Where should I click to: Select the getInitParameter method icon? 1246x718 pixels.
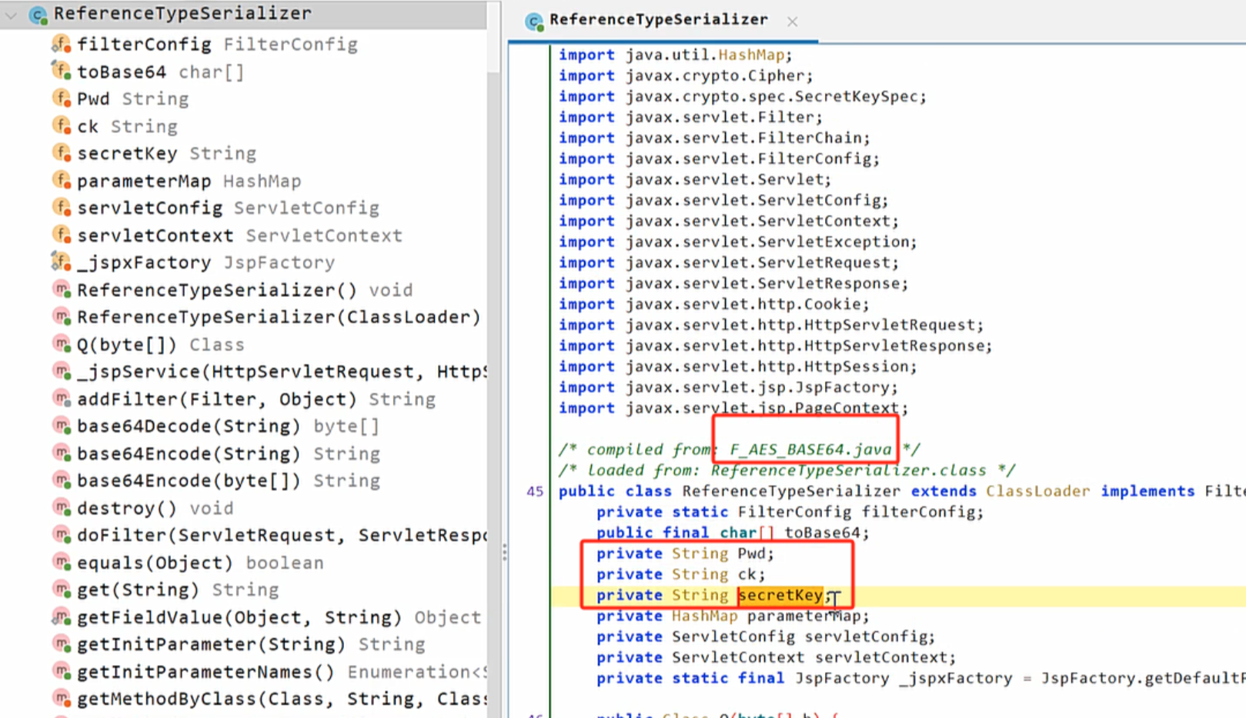click(x=62, y=644)
